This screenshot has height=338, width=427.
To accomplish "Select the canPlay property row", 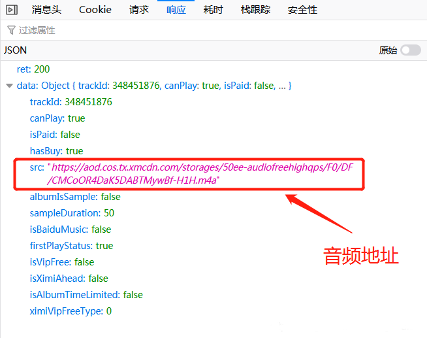I will tap(57, 118).
